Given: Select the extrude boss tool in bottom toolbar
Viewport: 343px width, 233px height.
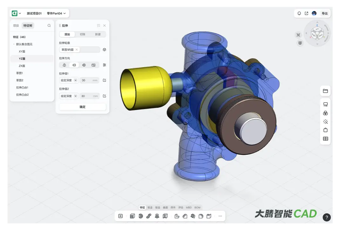Looking at the screenshot, I should pos(132,216).
